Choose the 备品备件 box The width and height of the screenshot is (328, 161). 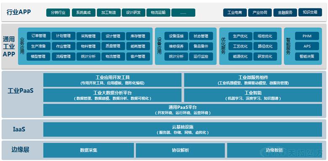click(x=201, y=46)
